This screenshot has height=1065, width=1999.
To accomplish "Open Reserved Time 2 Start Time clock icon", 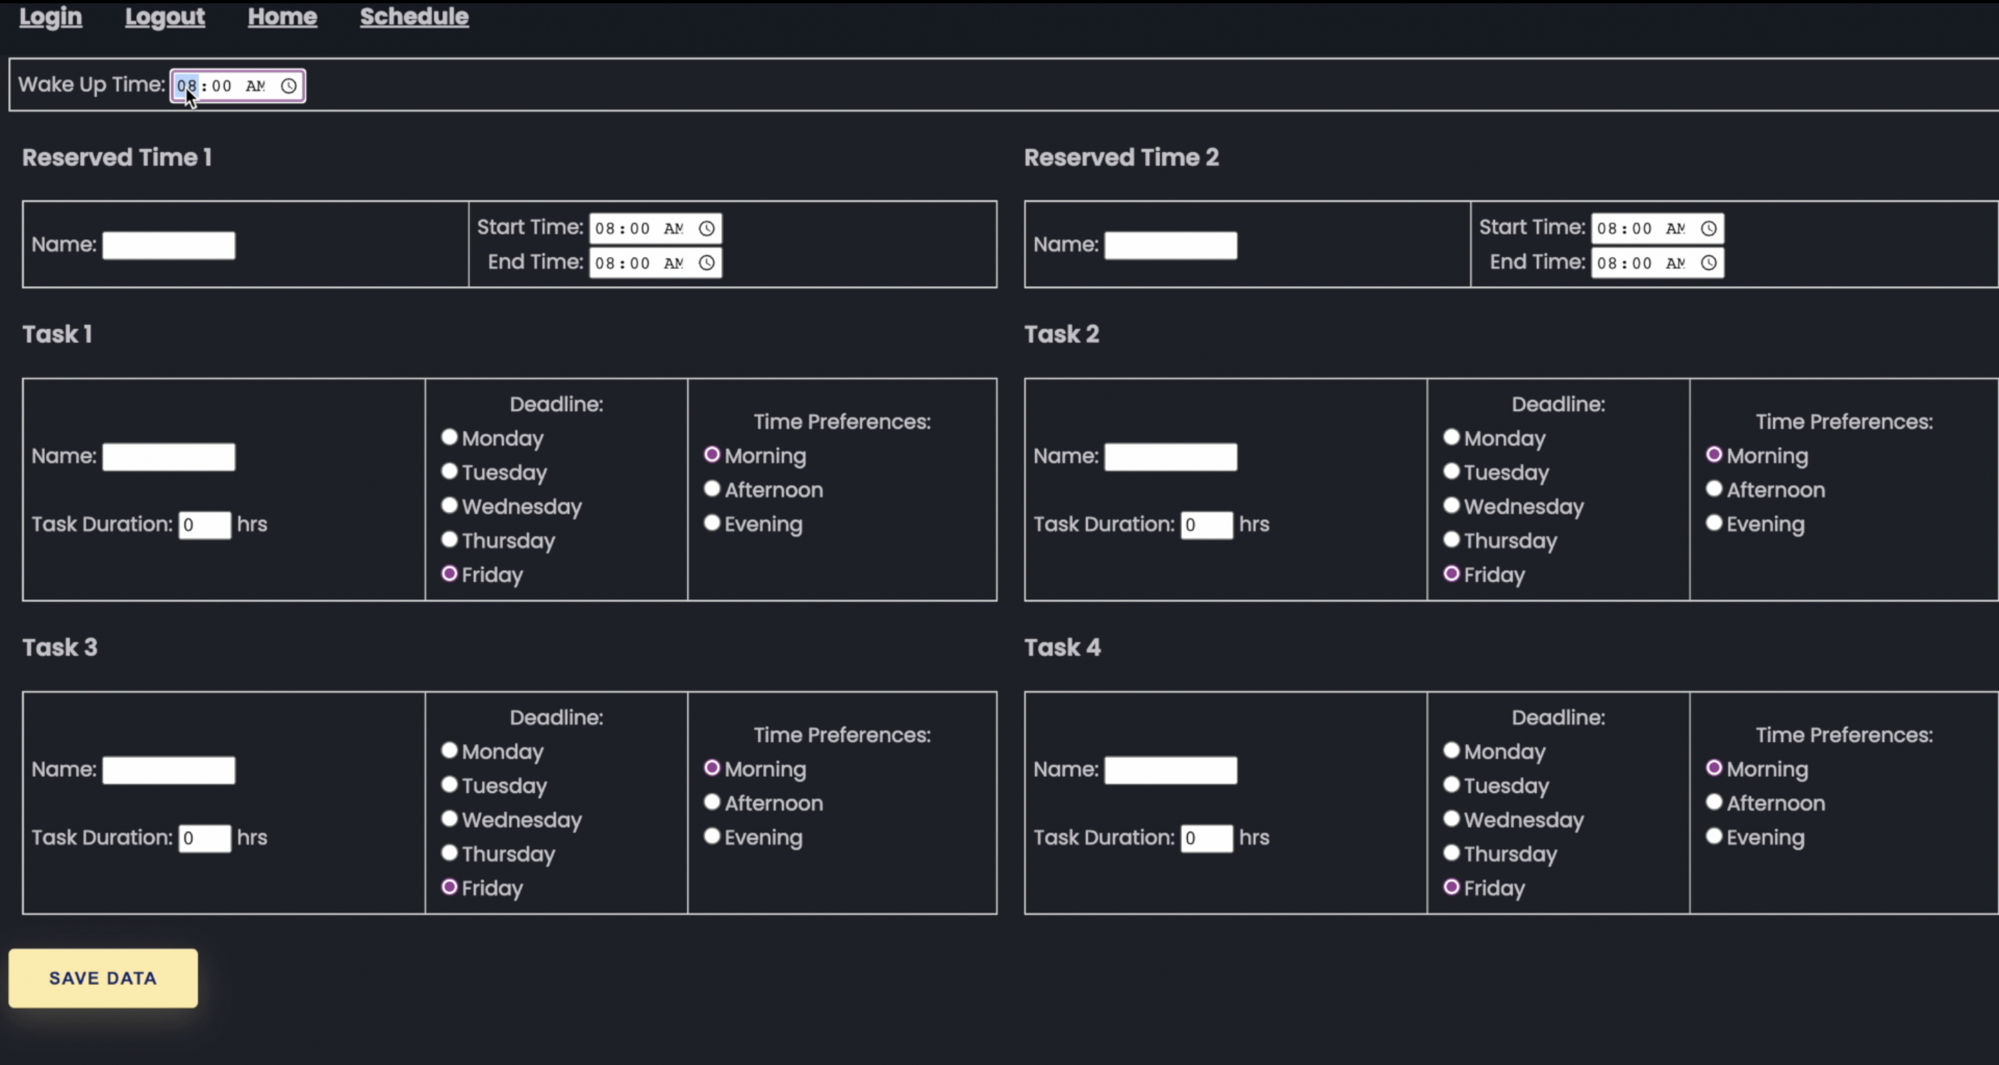I will pyautogui.click(x=1708, y=229).
